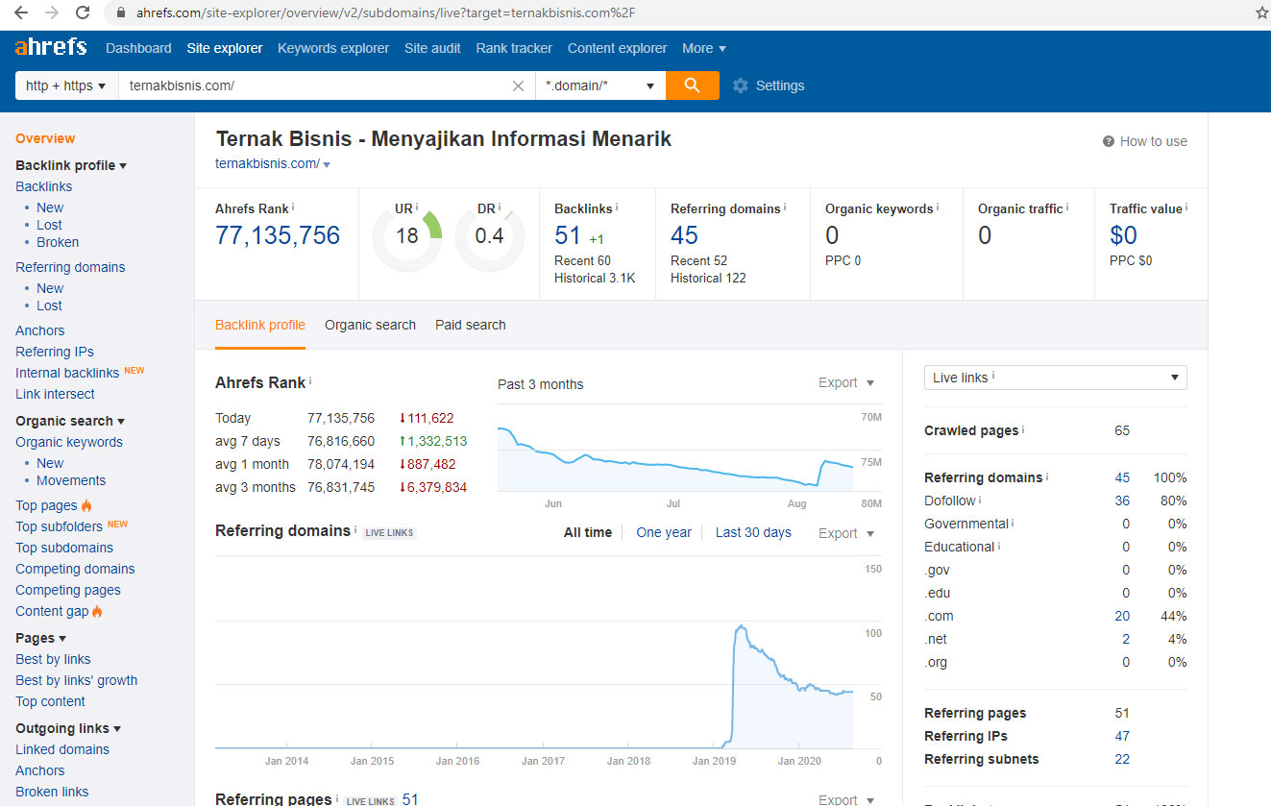Switch to the Organic search tab
Screen dimensions: 1271x806
pos(370,325)
